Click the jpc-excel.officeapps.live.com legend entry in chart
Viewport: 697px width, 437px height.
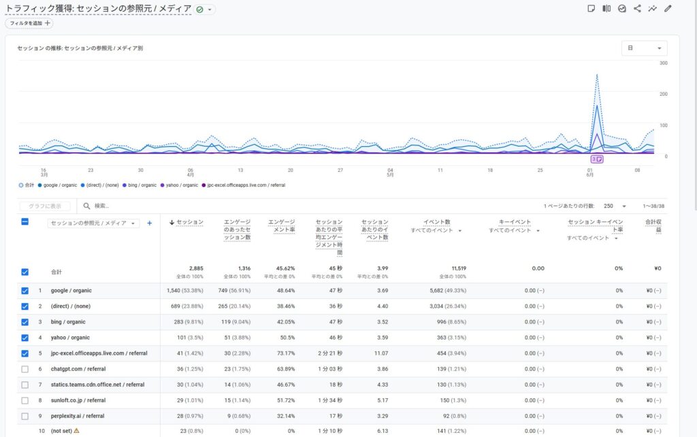point(244,186)
